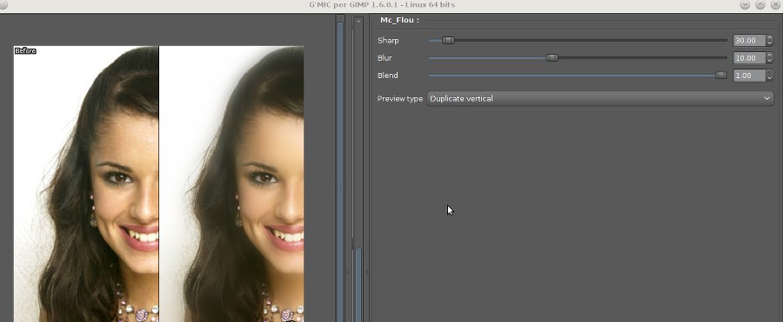Click the Blend value field showing 1.00
Screen dimensions: 783x322
click(x=749, y=76)
